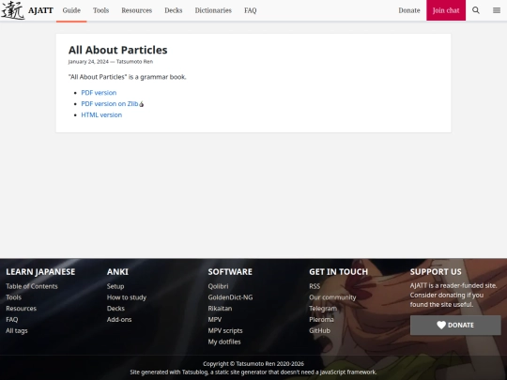The height and width of the screenshot is (380, 507).
Task: Open Our community footer link
Action: tap(332, 297)
